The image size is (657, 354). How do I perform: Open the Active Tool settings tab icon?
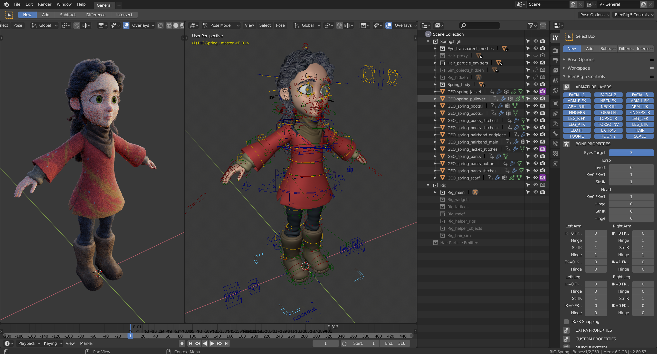pos(555,38)
